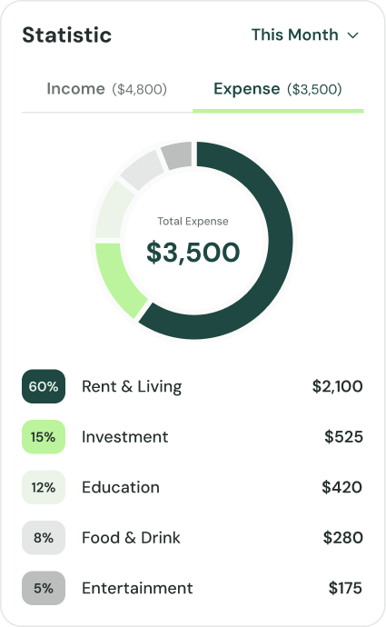386x627 pixels.
Task: Click the $175 Entertainment amount
Action: 345,588
